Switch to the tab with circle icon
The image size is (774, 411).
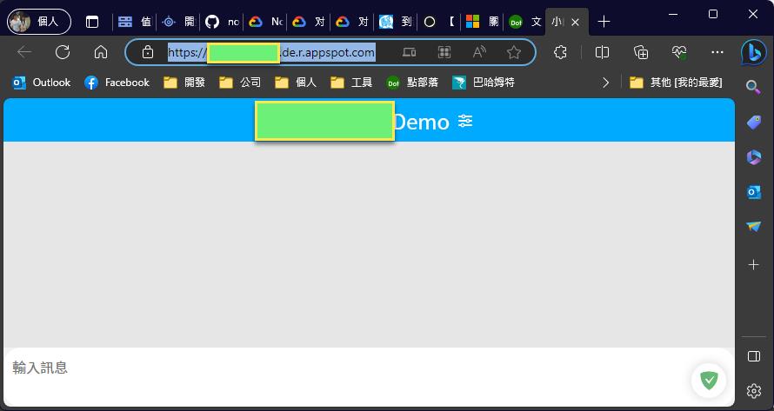pos(439,22)
